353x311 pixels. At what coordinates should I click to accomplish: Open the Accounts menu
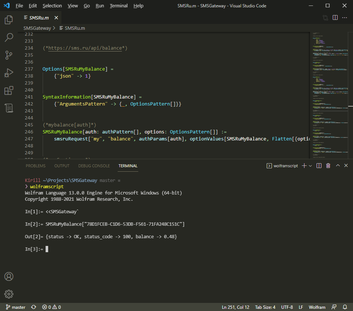pos(9,276)
